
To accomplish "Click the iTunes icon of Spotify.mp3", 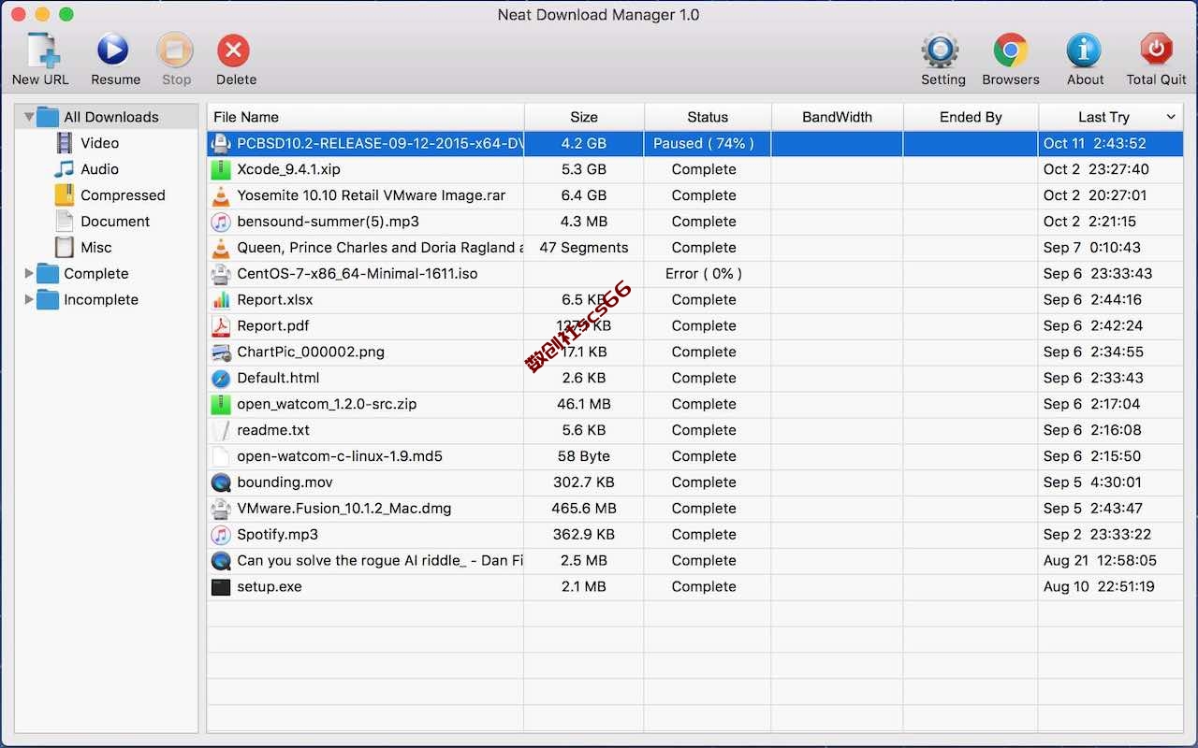I will [x=221, y=536].
